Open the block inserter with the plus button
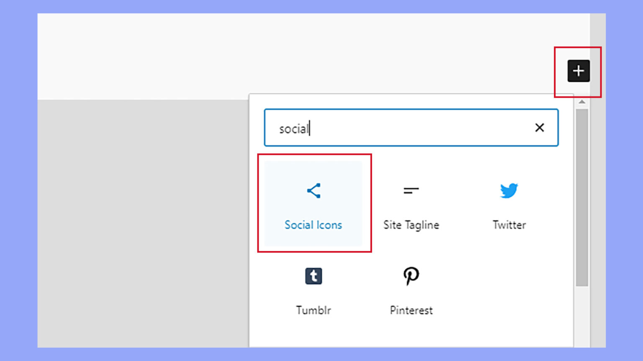Screen dimensions: 643x361 click(578, 71)
